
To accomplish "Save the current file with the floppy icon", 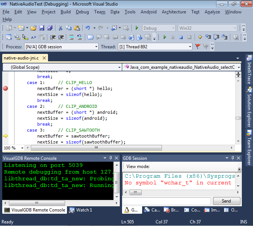I will [42, 28].
